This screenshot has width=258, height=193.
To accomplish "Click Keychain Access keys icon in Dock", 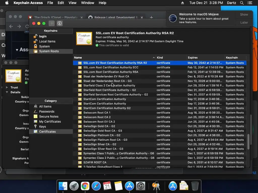I will (156, 186).
